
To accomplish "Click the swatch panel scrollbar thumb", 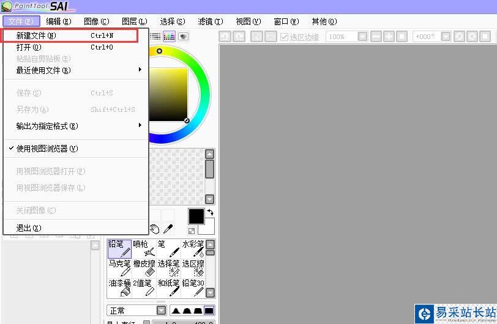I will coord(209,169).
